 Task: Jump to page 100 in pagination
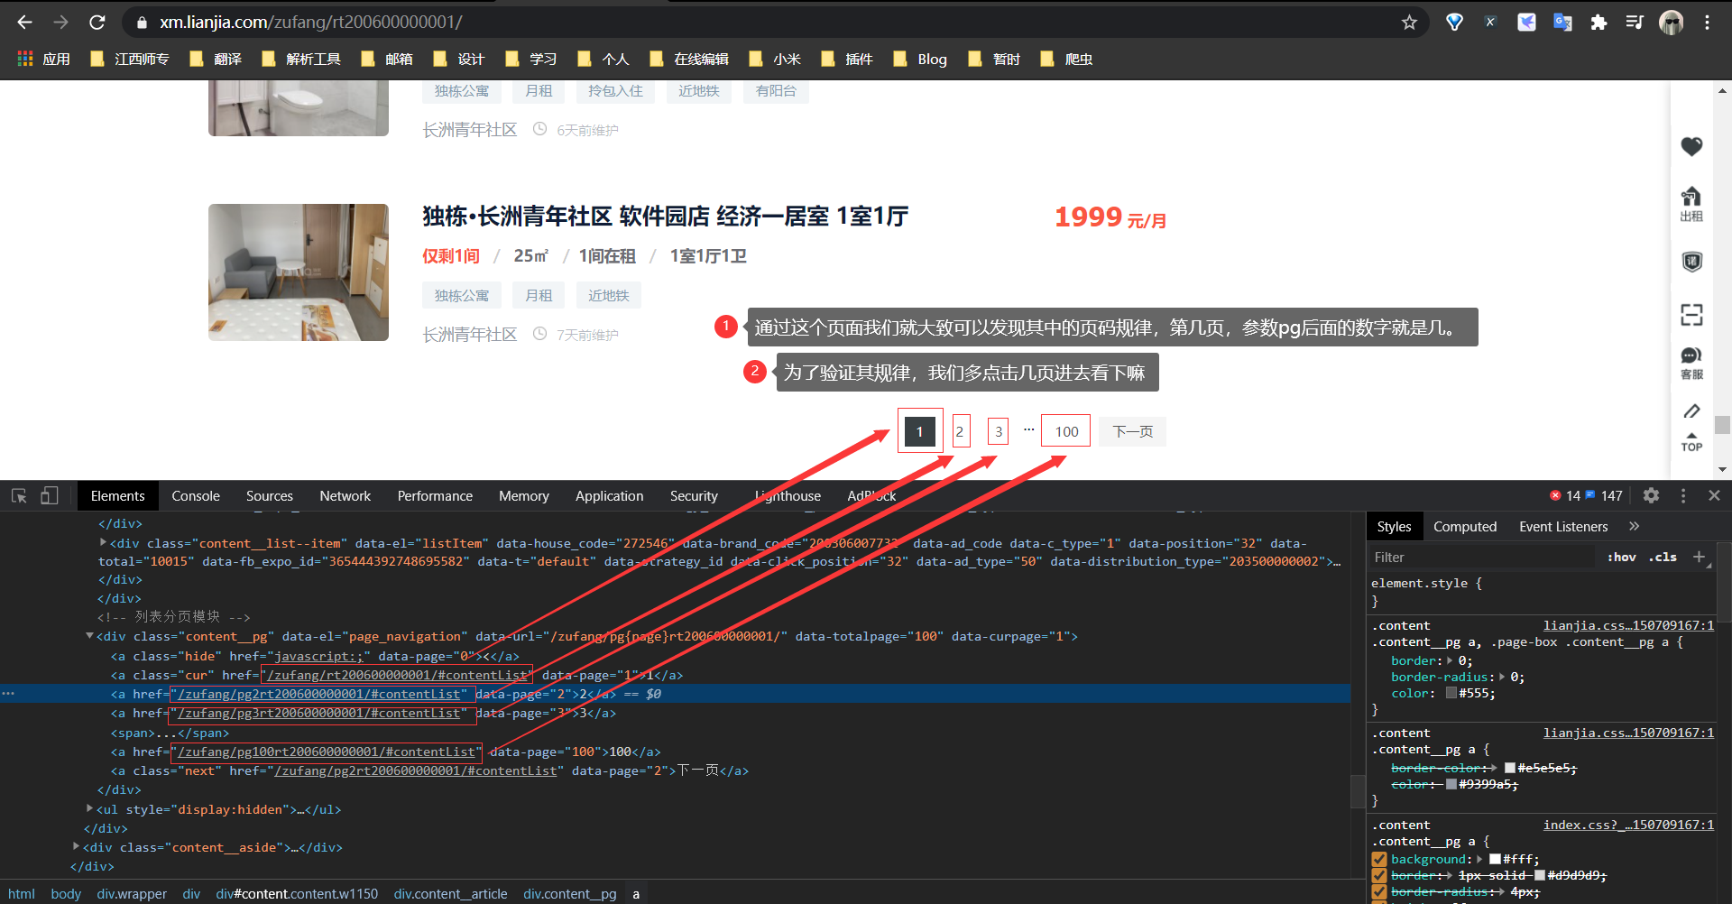tap(1066, 431)
